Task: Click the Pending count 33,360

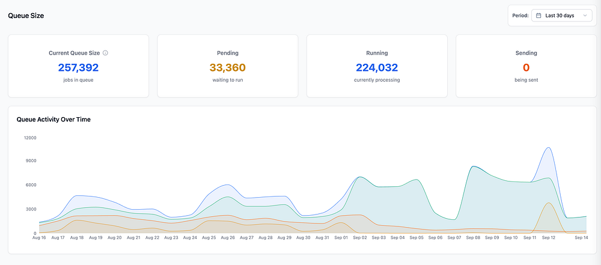Action: click(x=227, y=67)
